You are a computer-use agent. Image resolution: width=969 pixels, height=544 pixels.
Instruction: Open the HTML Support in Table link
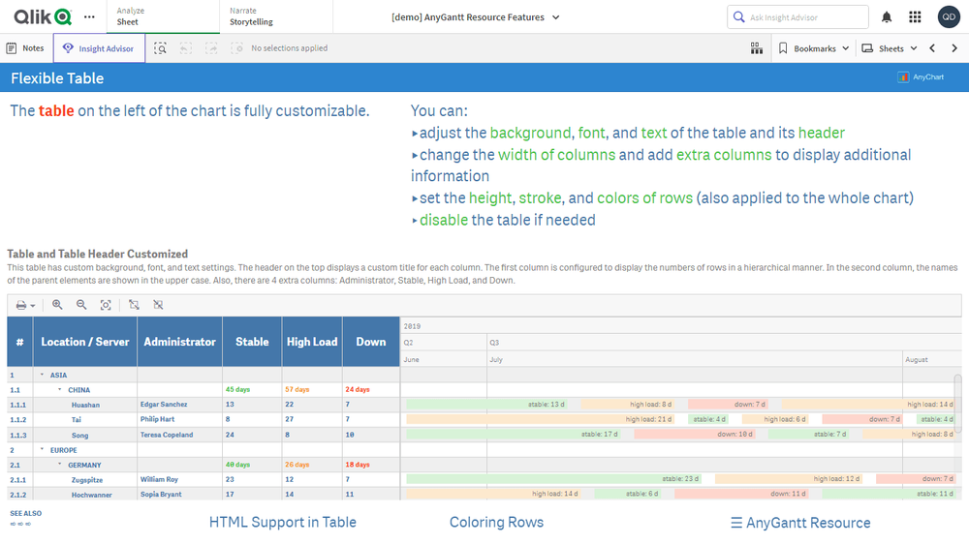click(282, 523)
